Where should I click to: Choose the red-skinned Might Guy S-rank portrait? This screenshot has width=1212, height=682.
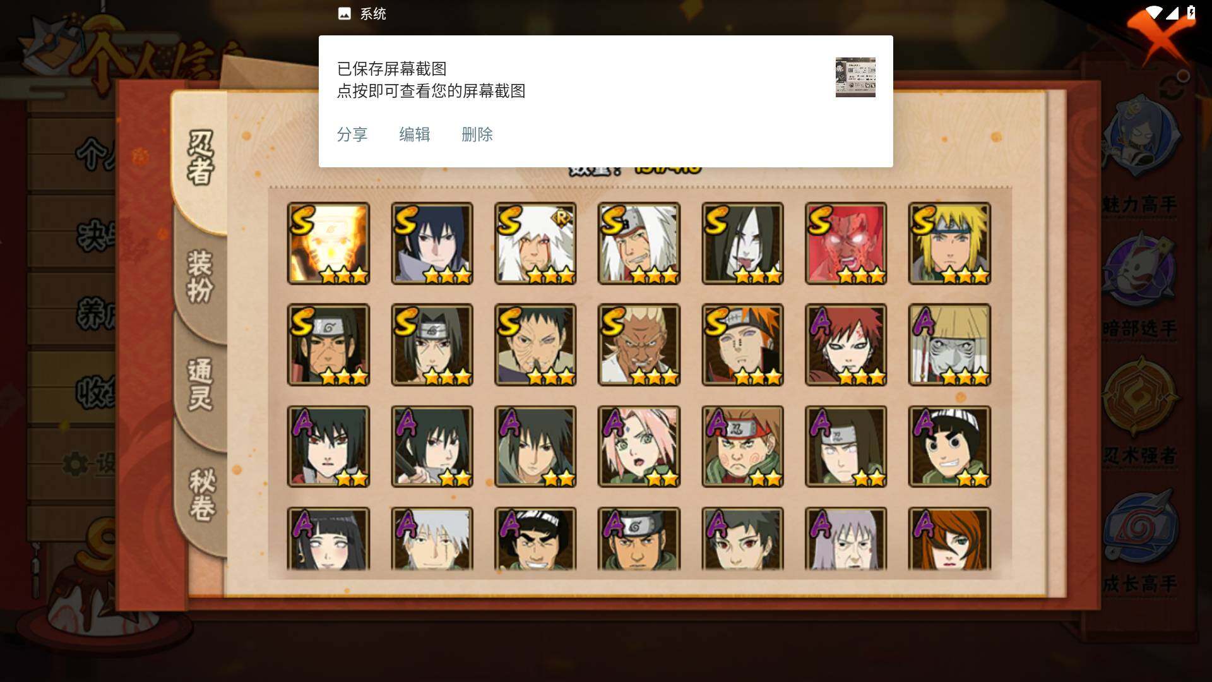point(846,243)
